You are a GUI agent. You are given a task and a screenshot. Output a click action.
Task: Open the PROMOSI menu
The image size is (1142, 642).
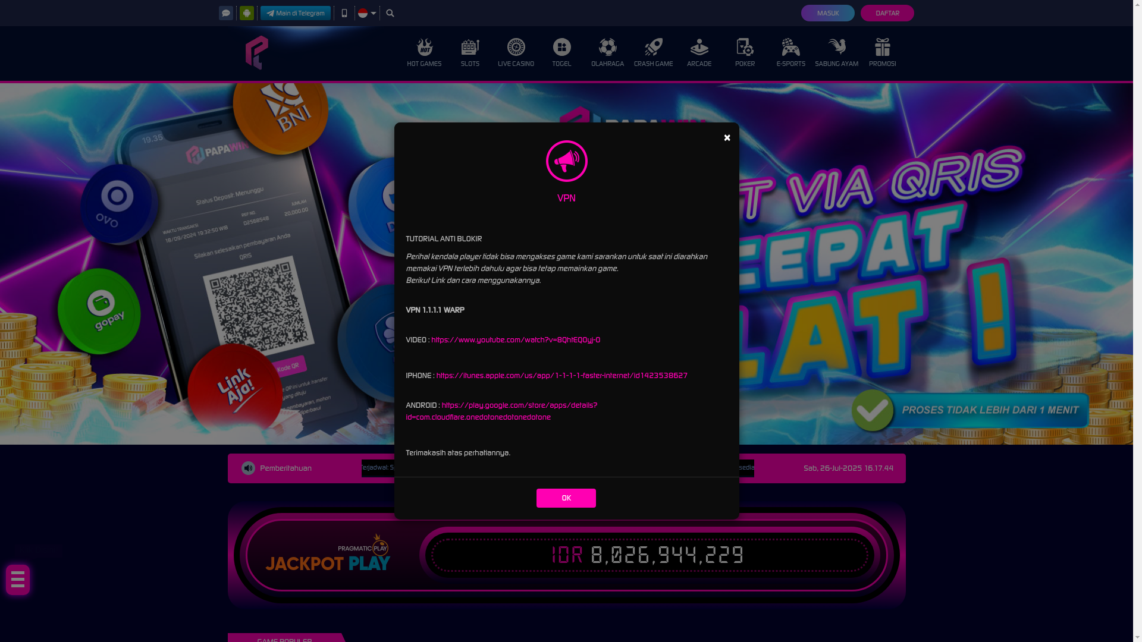[x=882, y=53]
